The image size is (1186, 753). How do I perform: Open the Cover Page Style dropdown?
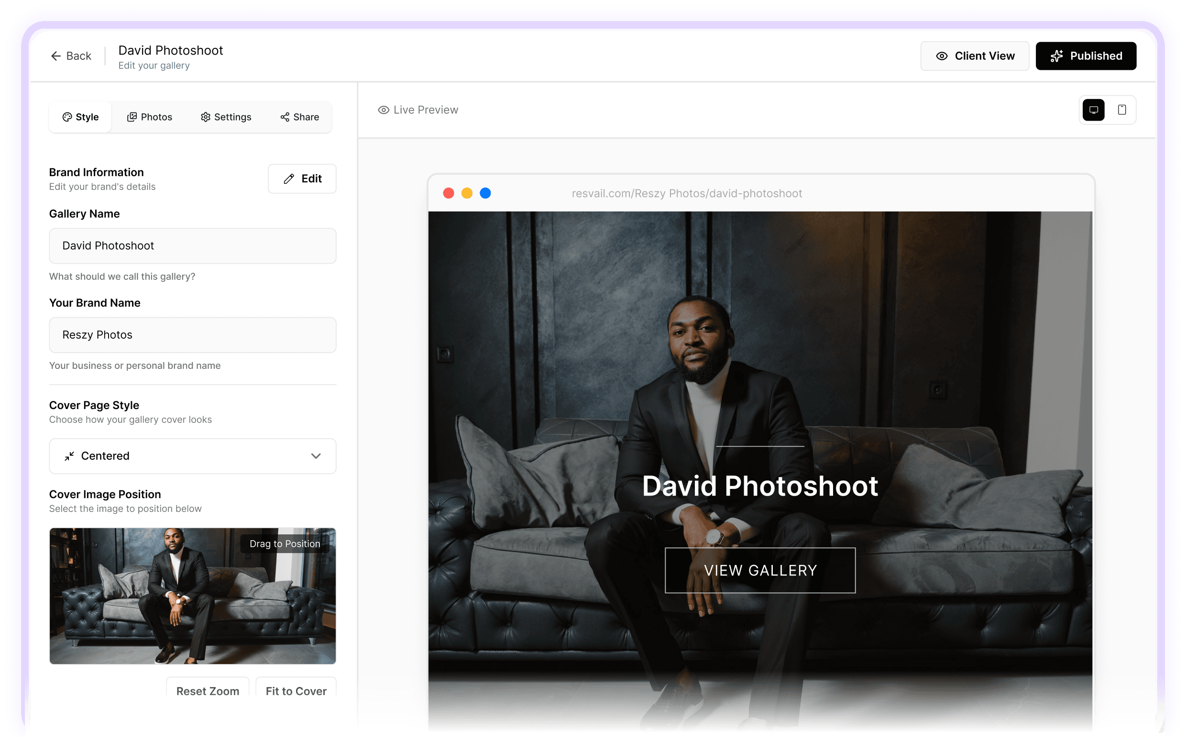point(192,456)
